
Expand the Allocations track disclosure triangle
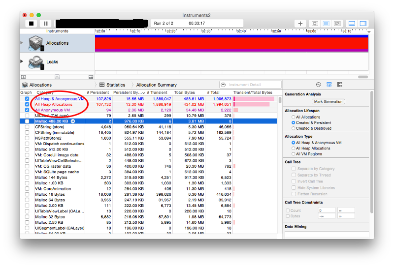coord(22,43)
